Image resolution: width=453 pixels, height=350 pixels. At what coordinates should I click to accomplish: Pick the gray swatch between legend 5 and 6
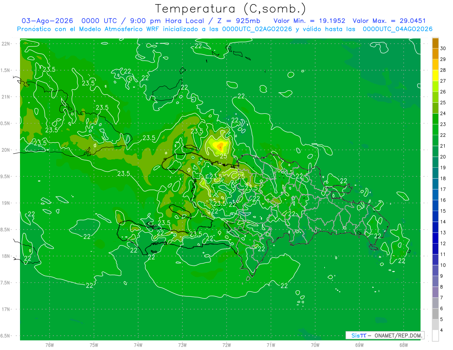pyautogui.click(x=435, y=314)
